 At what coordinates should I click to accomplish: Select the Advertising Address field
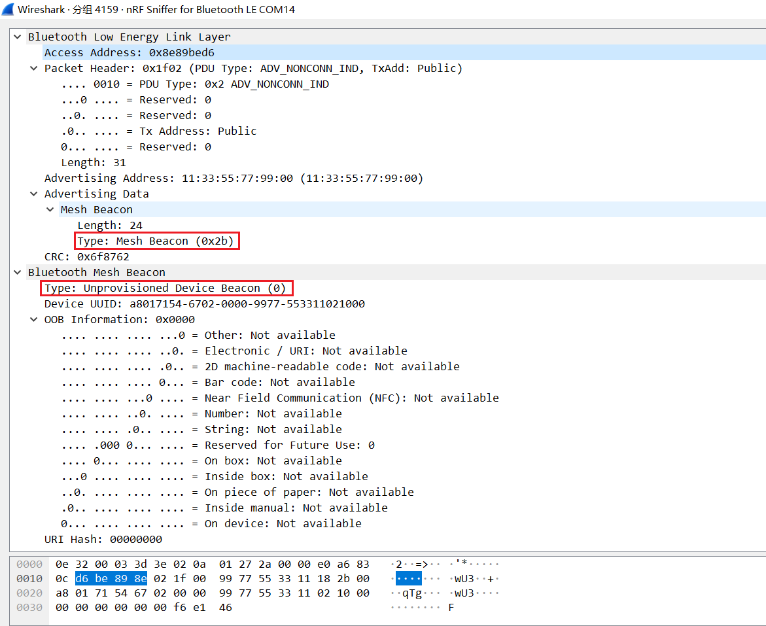234,179
